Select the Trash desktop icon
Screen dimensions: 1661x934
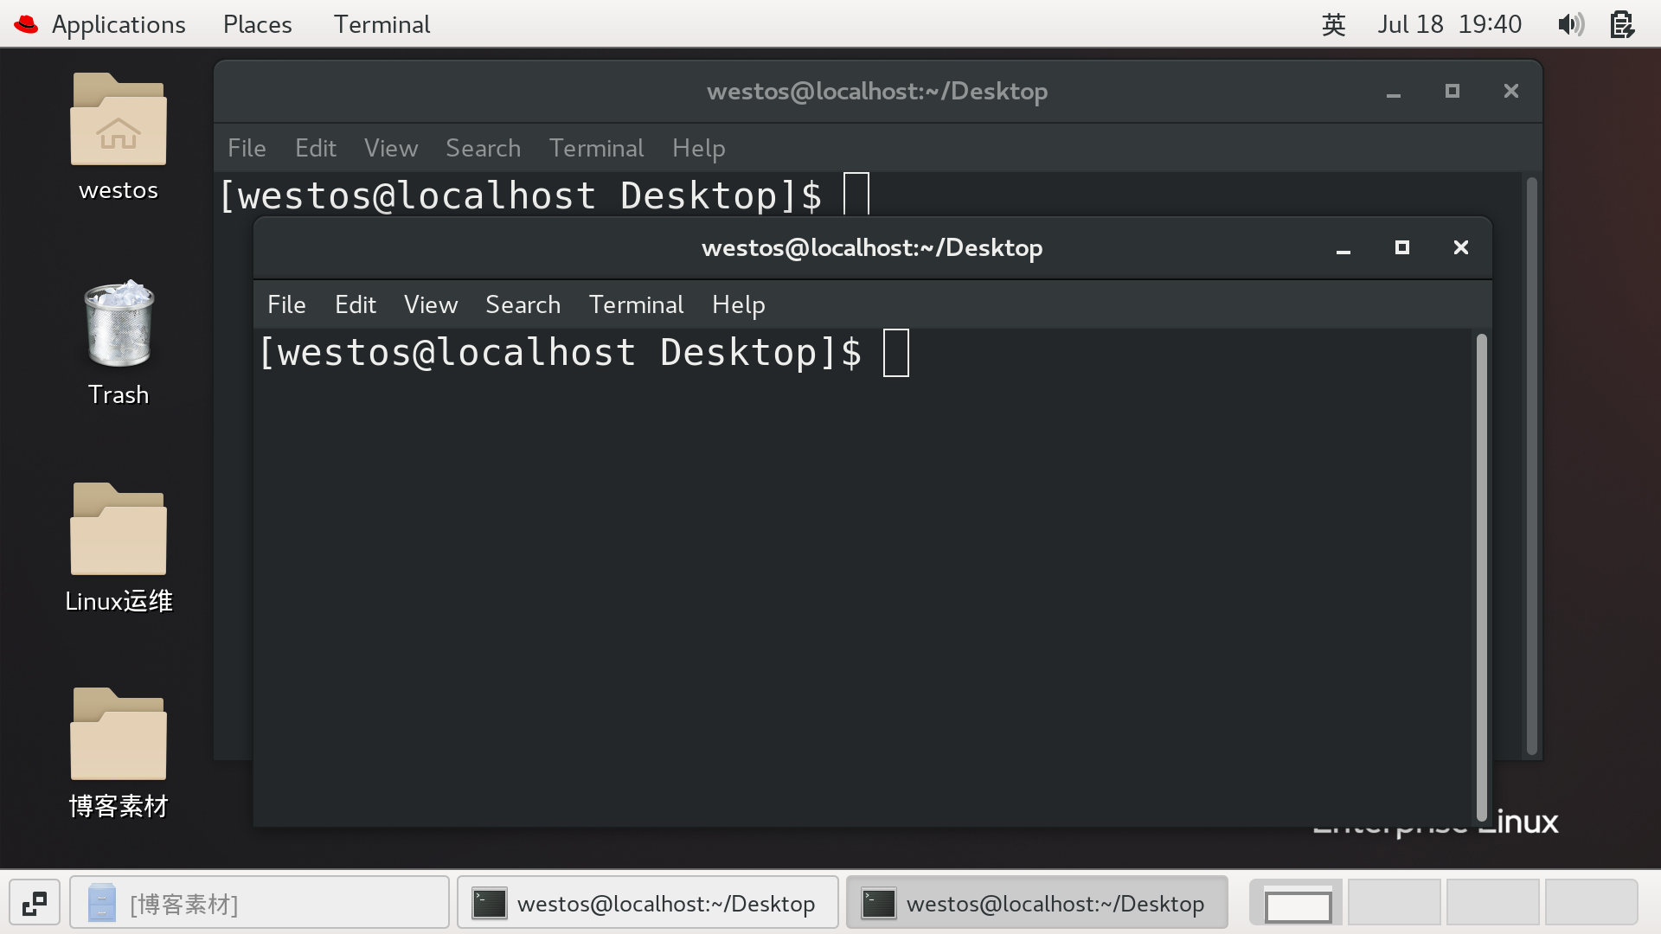pos(119,324)
